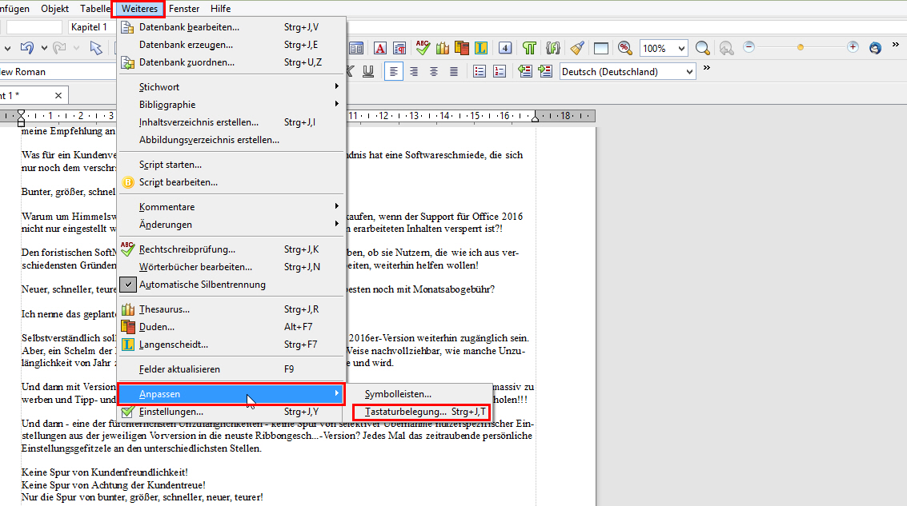Viewport: 907px width, 506px height.
Task: Click the increase indent icon
Action: click(x=545, y=72)
